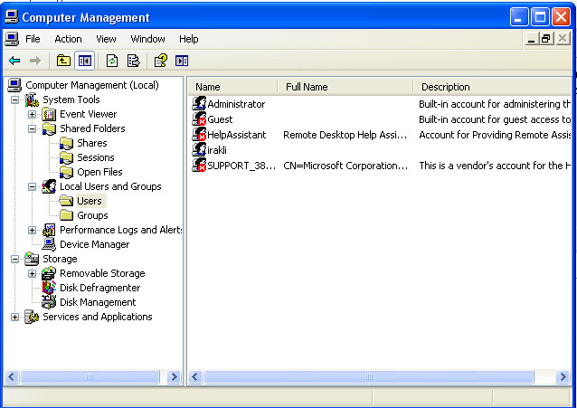
Task: Click the Export List toolbar icon
Action: click(133, 61)
